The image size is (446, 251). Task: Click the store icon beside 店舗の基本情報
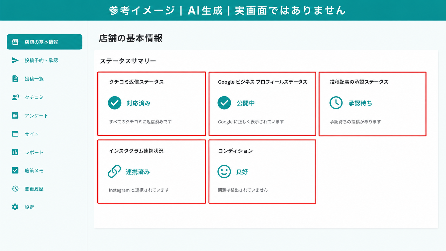(x=15, y=42)
